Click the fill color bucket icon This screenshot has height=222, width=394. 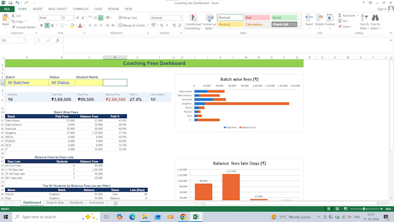coord(72,26)
